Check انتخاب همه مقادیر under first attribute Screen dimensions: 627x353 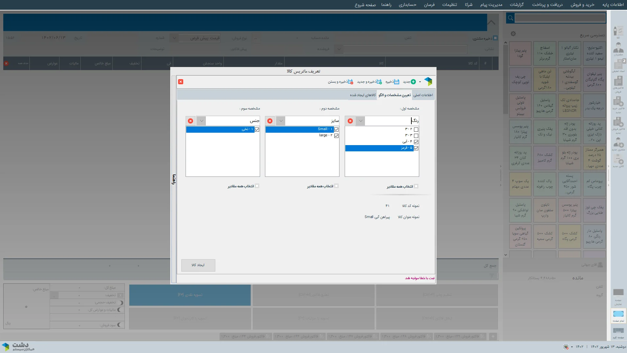point(416,186)
